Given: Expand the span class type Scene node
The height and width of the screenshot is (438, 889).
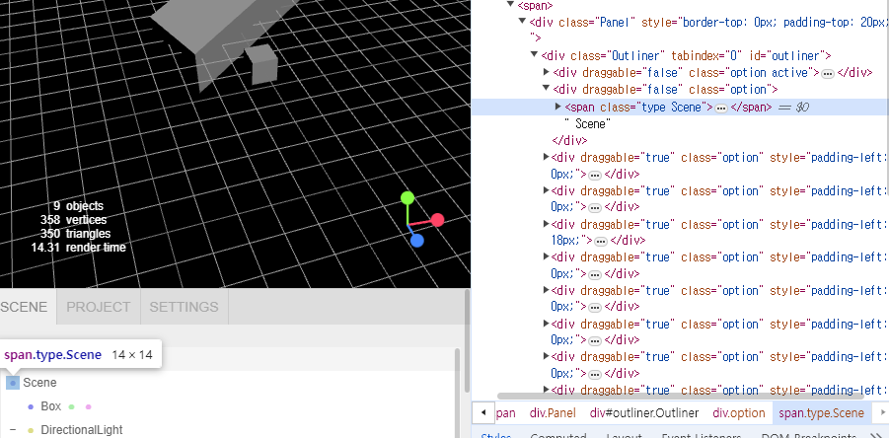Looking at the screenshot, I should (557, 106).
